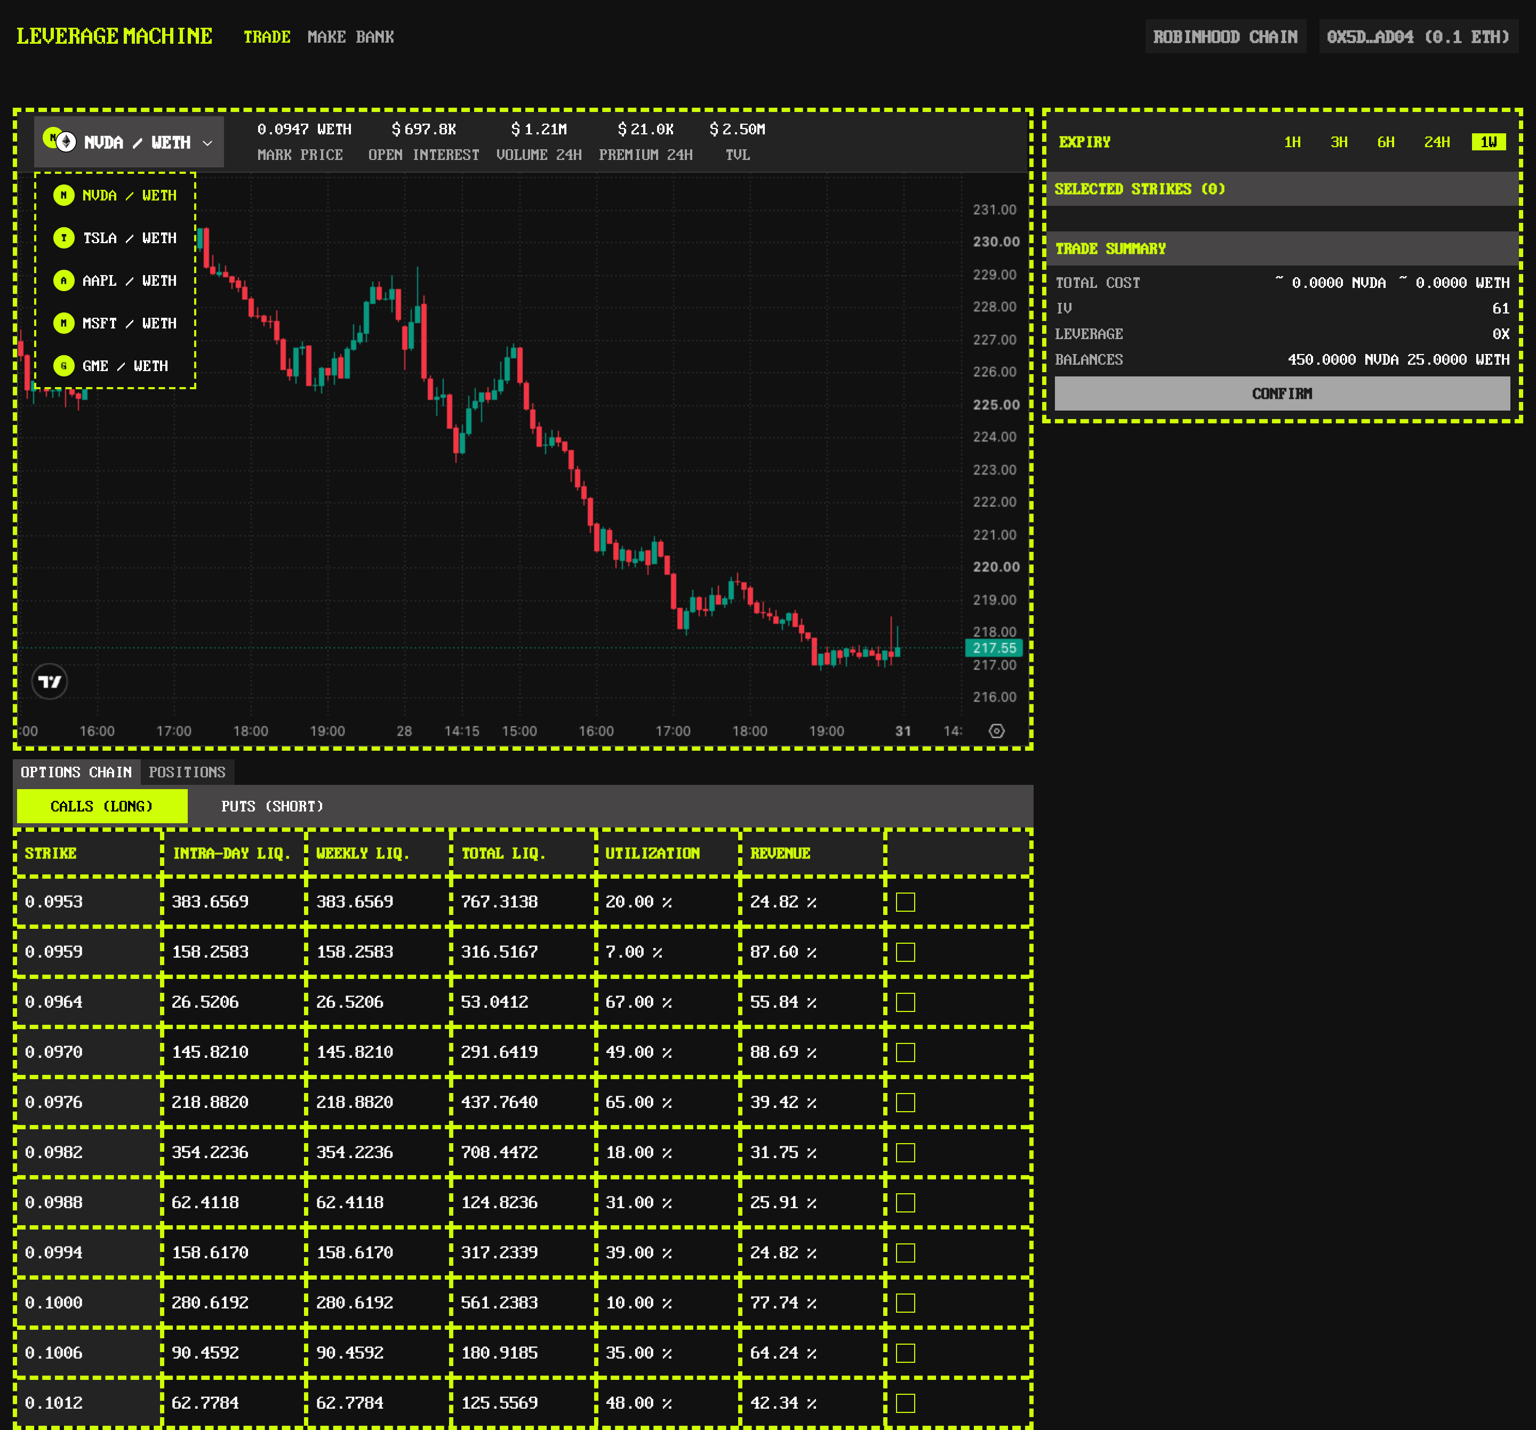Check the box for strike 0.0970

(906, 1053)
